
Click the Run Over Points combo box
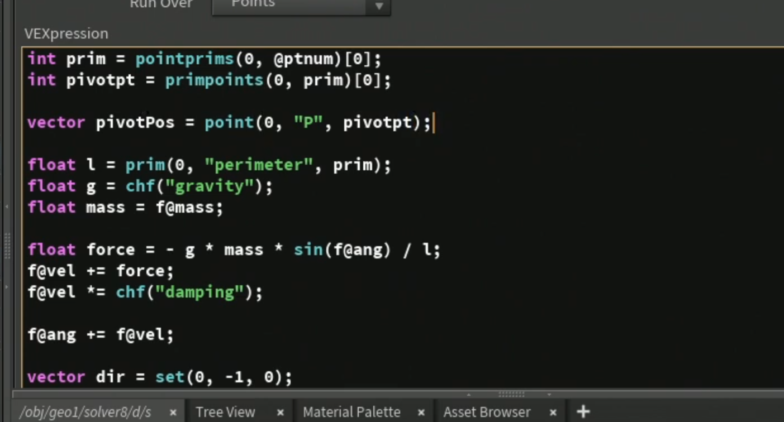tap(301, 6)
